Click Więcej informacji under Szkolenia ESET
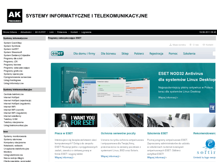The image size is (217, 162). [157, 158]
